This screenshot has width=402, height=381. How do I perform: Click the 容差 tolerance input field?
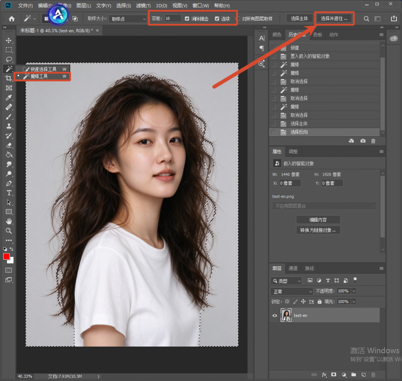(x=173, y=18)
